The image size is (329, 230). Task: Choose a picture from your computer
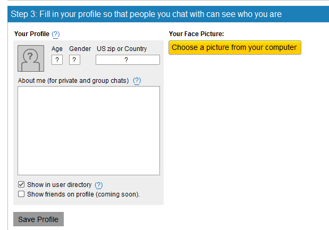tap(234, 48)
